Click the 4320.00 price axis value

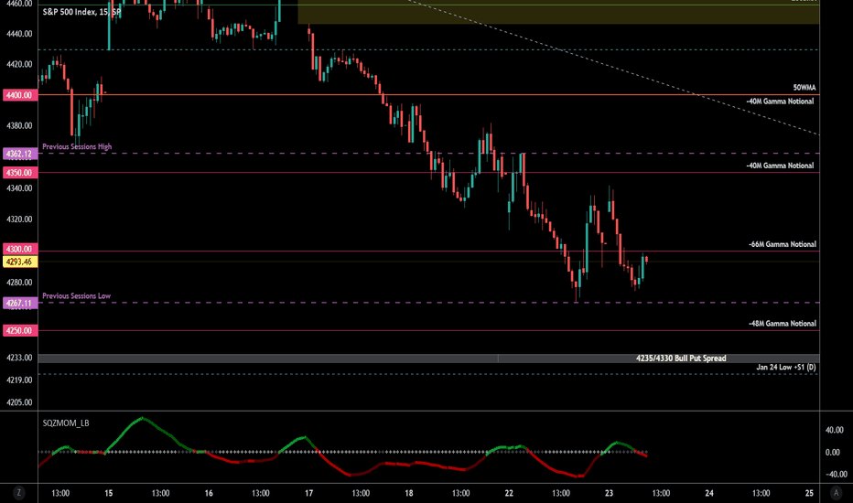19,219
